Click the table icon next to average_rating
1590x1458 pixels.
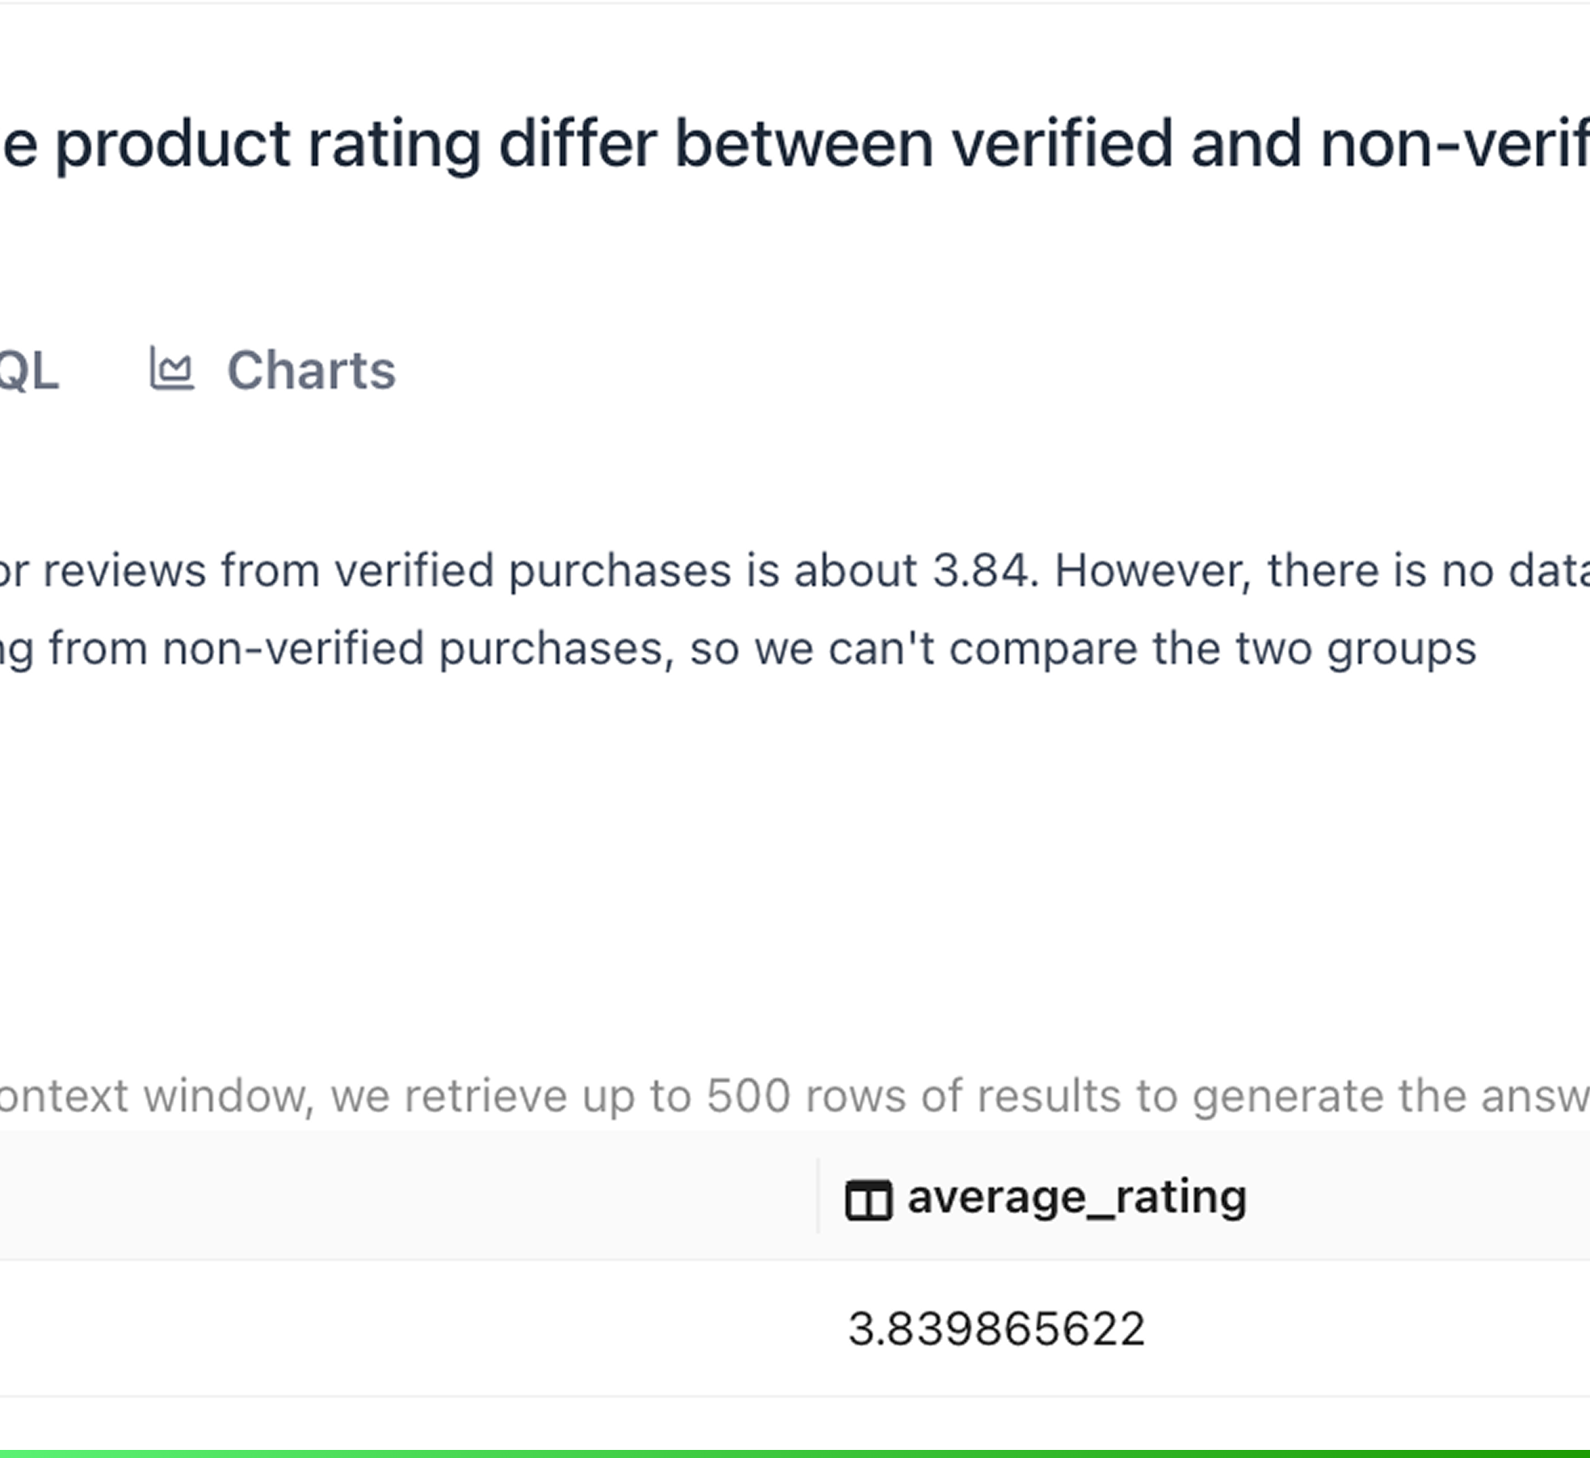868,1199
